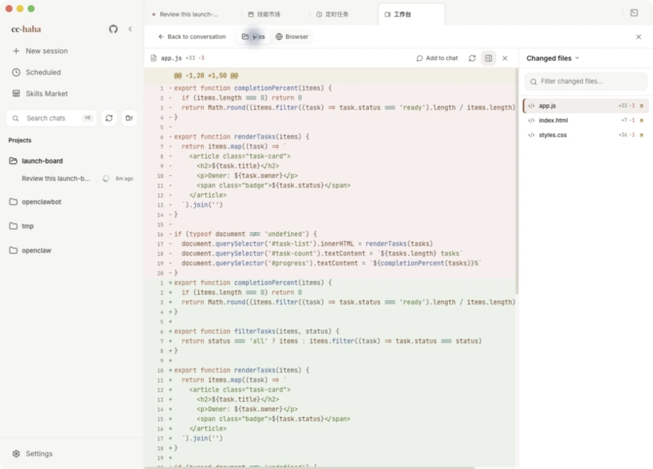Click the loading spinner beside '6m ago'

pos(106,178)
